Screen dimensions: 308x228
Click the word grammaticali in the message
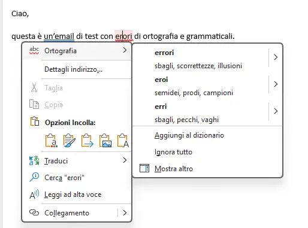pyautogui.click(x=210, y=37)
